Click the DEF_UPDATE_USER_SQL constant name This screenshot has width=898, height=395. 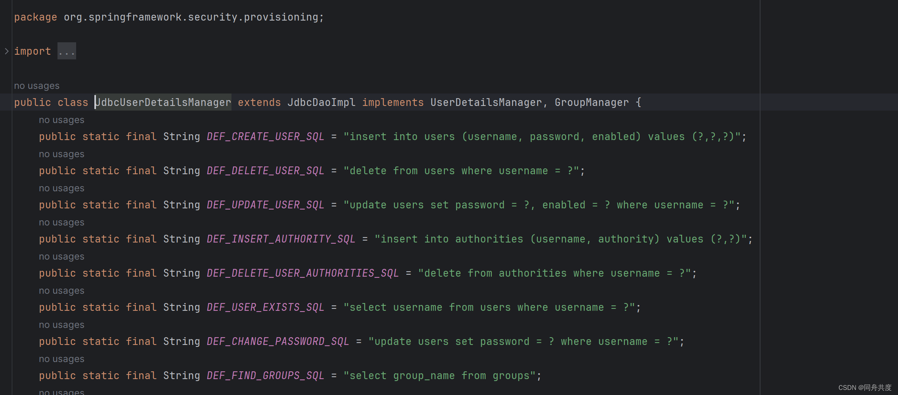pos(266,205)
